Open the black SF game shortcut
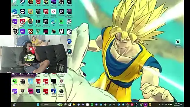 [61, 12]
